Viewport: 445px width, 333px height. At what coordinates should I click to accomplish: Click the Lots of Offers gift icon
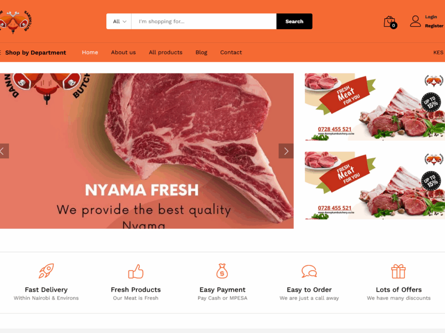pyautogui.click(x=399, y=271)
